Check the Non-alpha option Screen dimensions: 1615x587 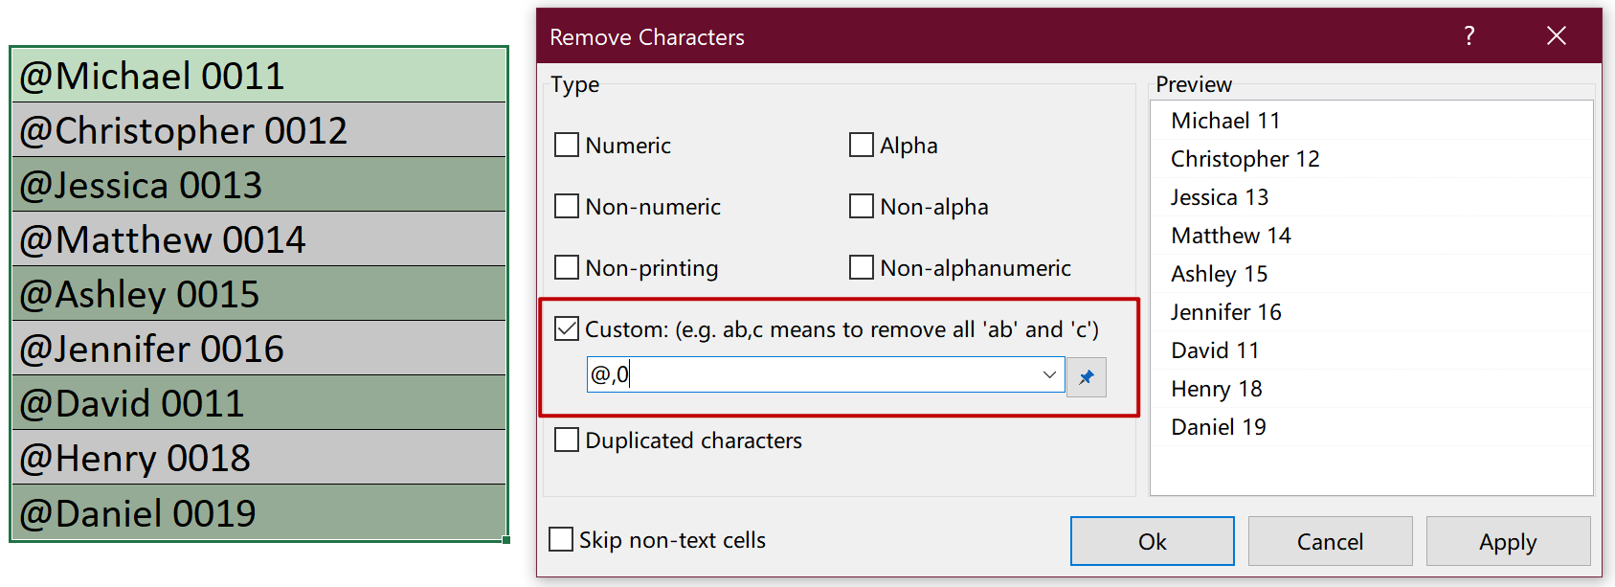tap(861, 206)
